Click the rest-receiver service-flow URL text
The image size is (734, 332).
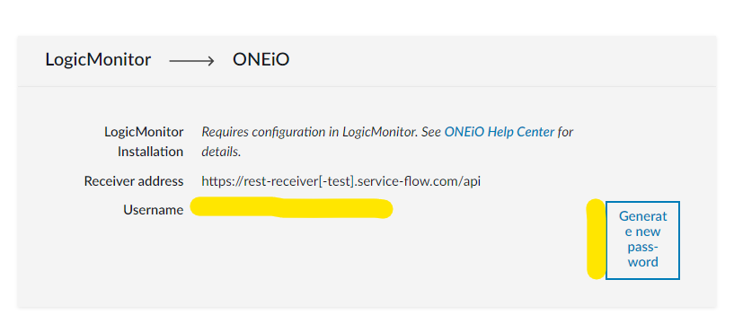[341, 181]
